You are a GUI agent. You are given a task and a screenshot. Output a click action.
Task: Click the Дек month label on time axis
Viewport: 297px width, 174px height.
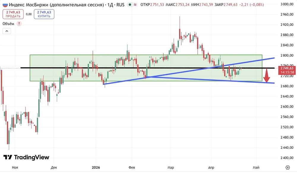(x=54, y=167)
